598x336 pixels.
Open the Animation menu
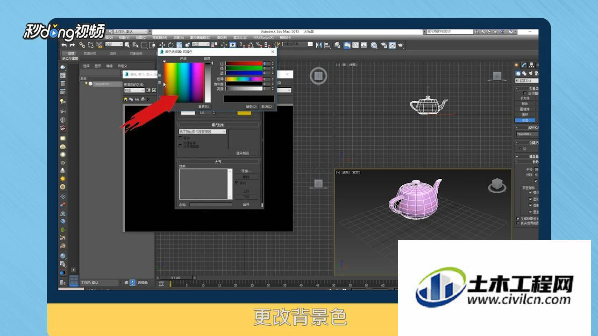pyautogui.click(x=178, y=37)
